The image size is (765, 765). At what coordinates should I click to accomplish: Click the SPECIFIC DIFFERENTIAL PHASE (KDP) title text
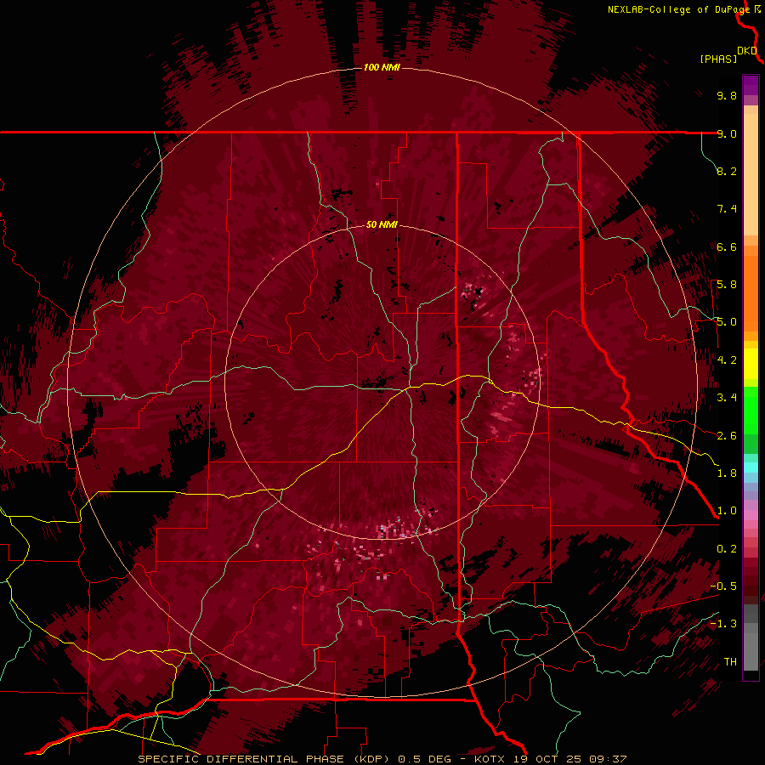click(265, 759)
